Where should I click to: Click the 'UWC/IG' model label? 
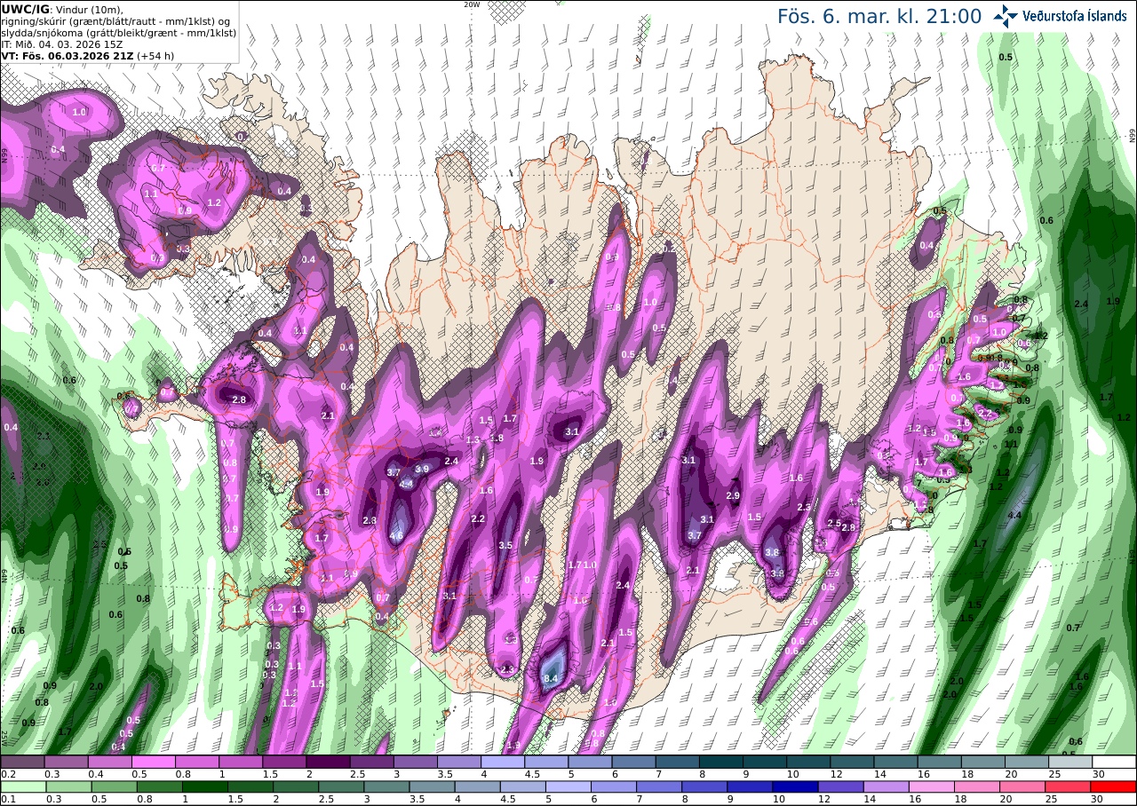(x=26, y=9)
